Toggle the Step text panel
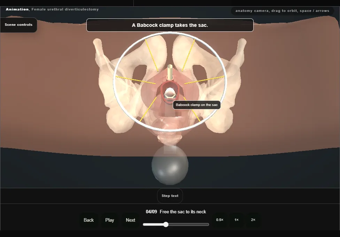The height and width of the screenshot is (237, 340). [x=170, y=196]
